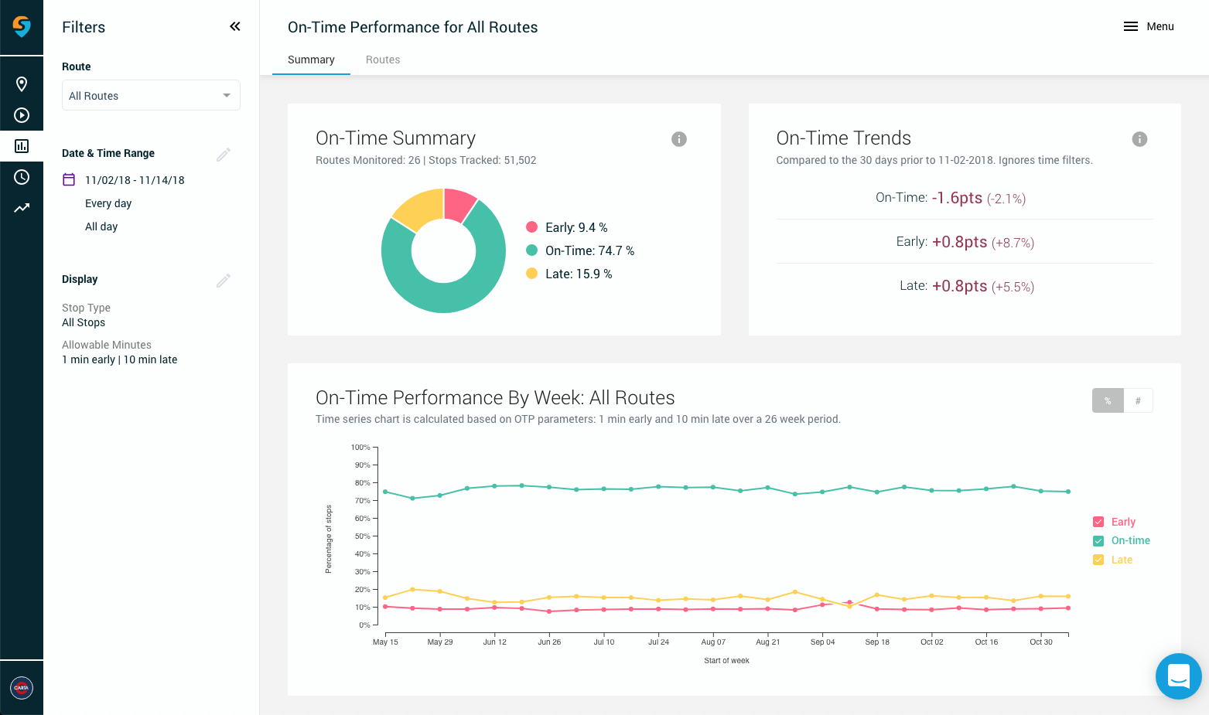Switch to the Routes tab

383,60
